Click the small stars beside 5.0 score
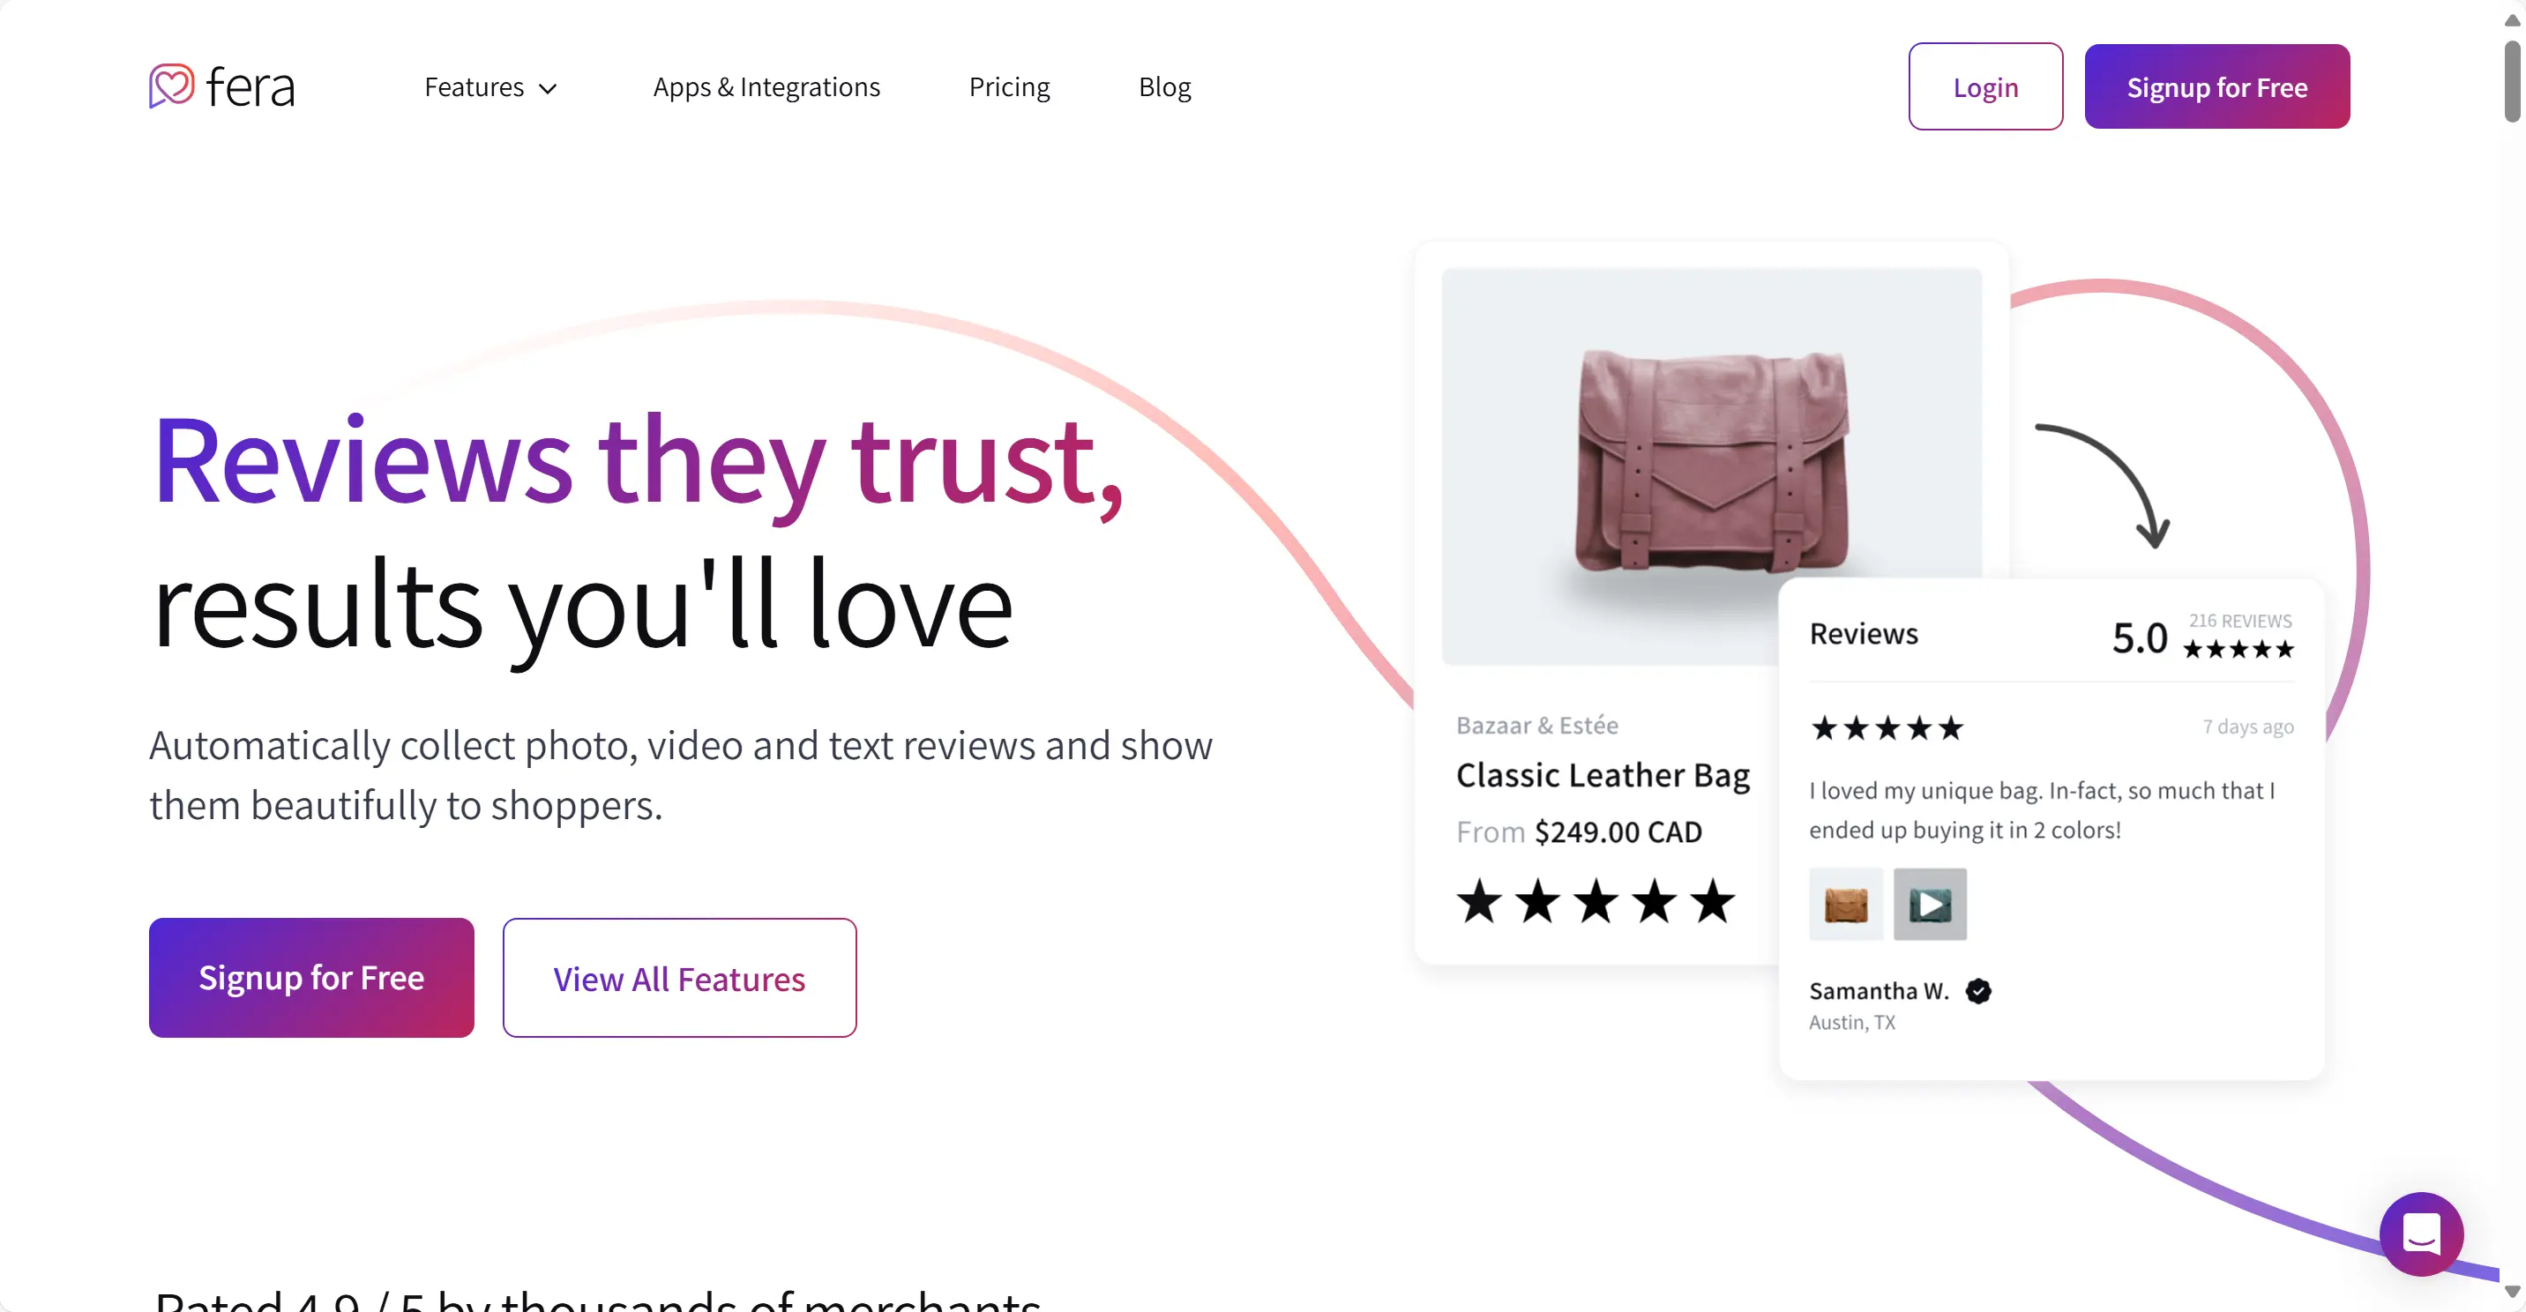 2238,649
